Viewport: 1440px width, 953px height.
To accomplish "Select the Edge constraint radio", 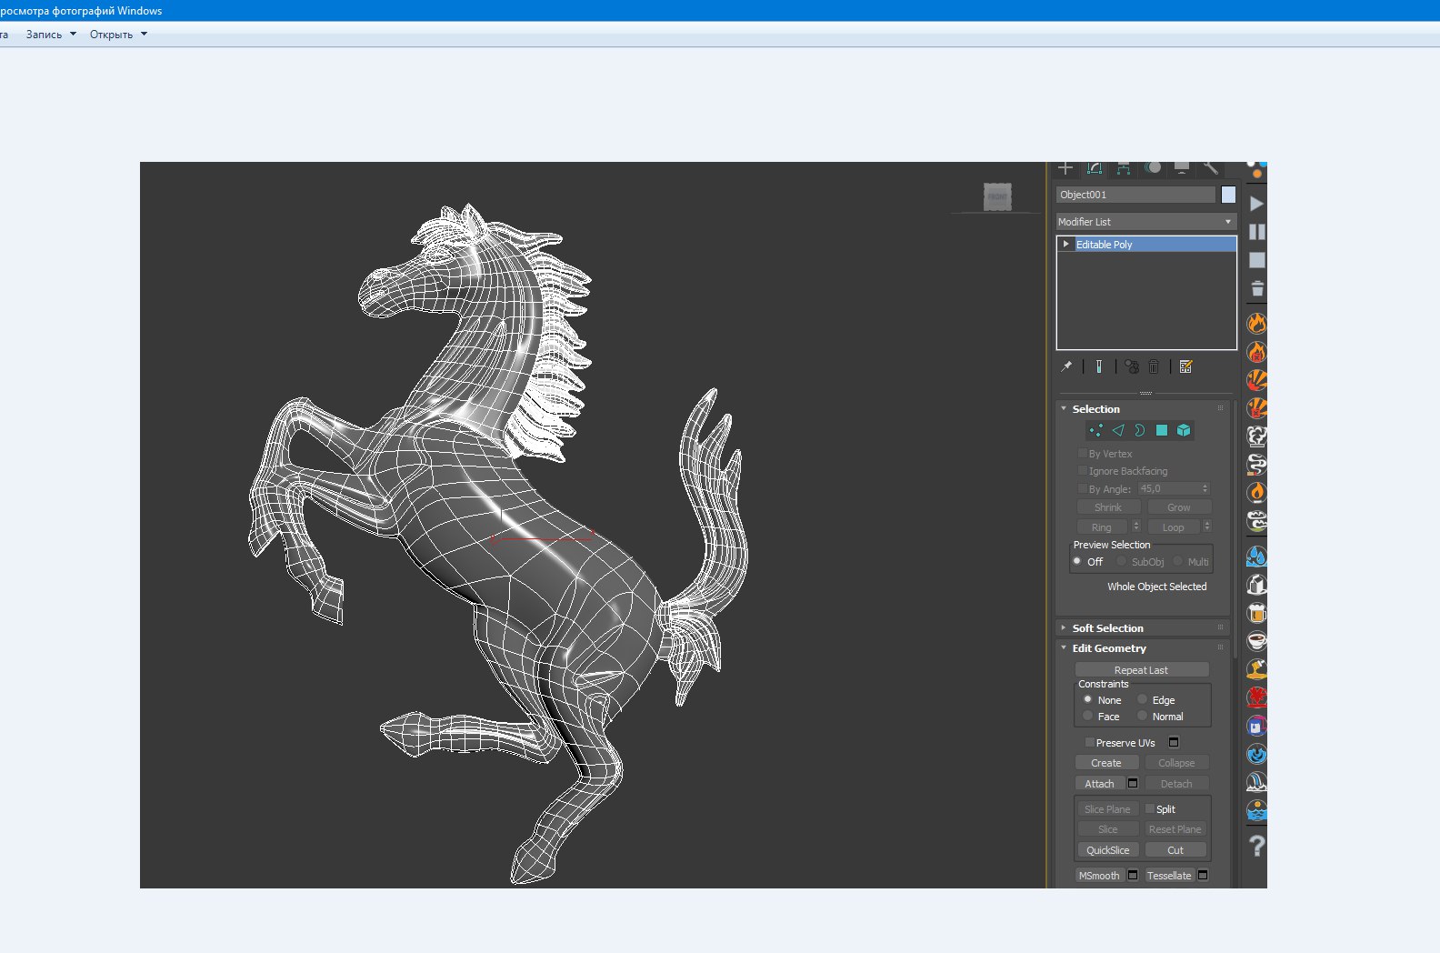I will click(1143, 699).
